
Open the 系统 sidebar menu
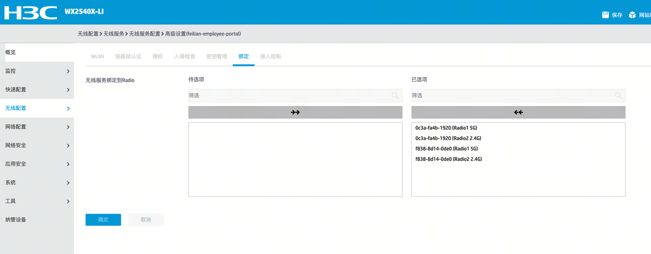click(x=37, y=183)
